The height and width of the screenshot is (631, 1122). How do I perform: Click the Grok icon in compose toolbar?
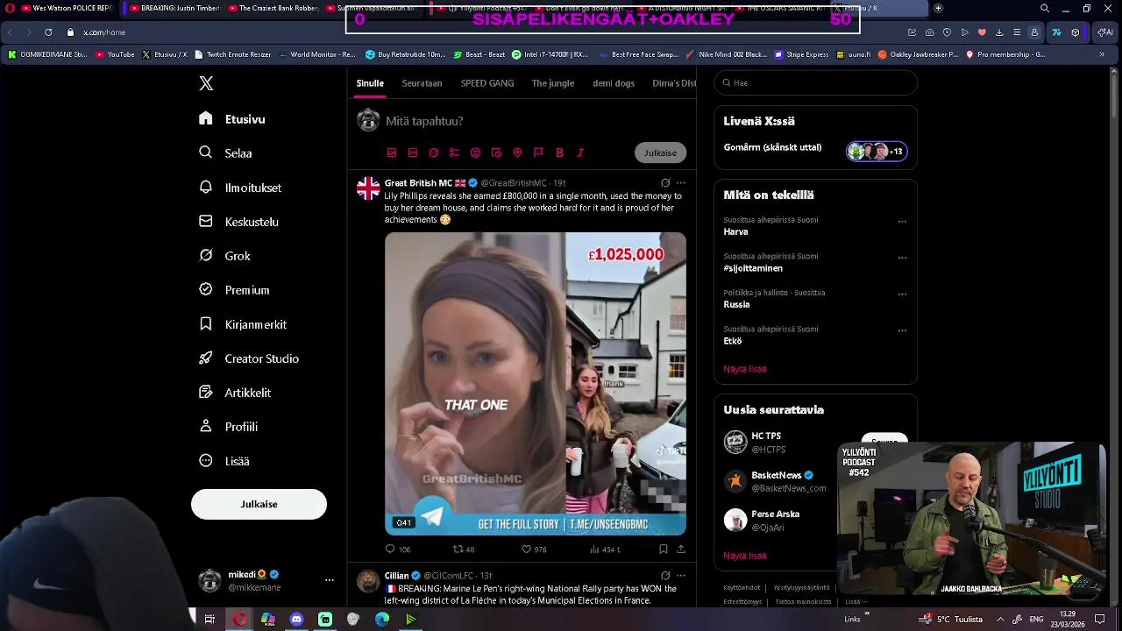[434, 152]
